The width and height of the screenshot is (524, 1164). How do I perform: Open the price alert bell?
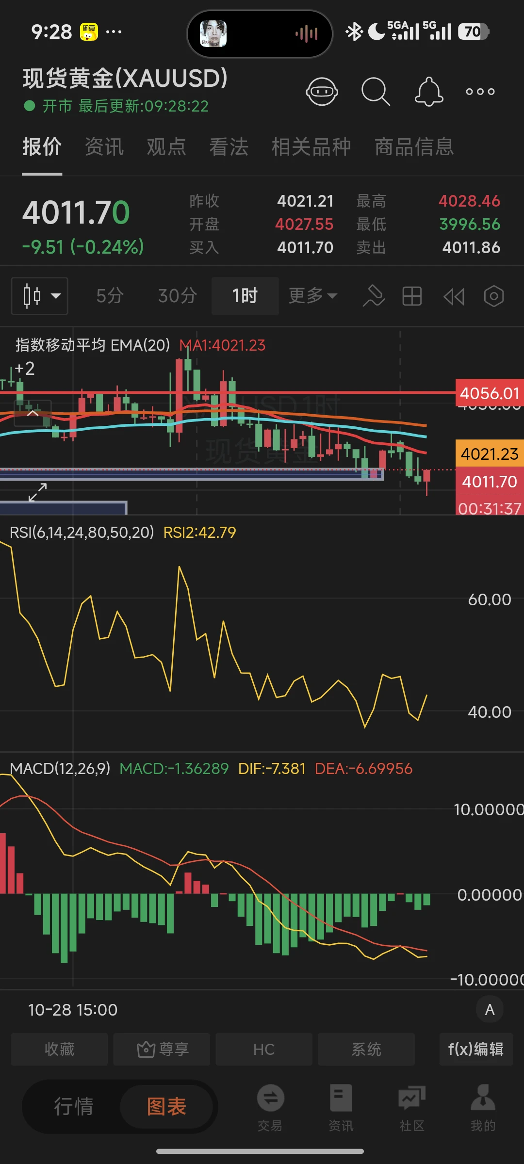coord(429,91)
